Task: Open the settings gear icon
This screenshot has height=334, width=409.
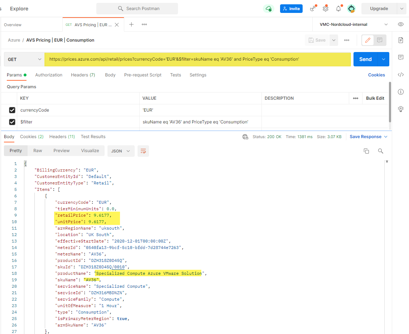Action: tap(325, 9)
